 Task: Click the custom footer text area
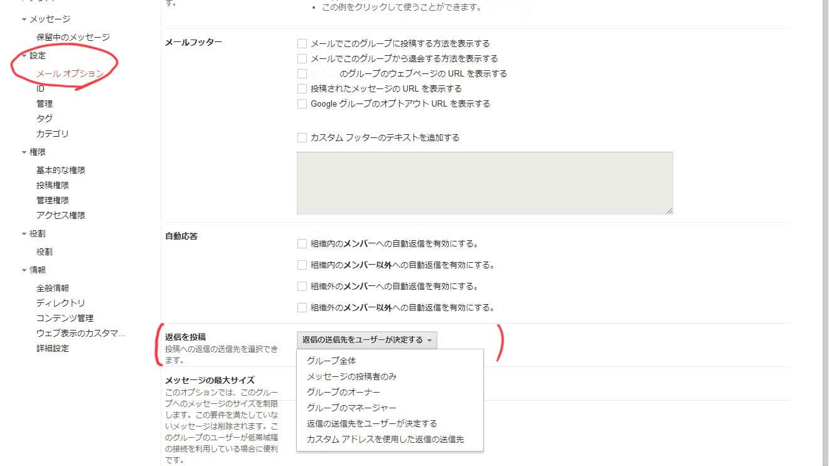click(484, 183)
